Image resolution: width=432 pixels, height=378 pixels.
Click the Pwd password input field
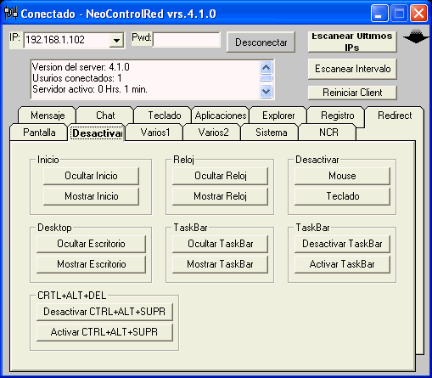click(x=187, y=40)
